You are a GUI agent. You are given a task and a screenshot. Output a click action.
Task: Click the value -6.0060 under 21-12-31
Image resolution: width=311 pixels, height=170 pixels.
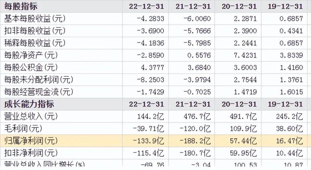[x=197, y=19]
